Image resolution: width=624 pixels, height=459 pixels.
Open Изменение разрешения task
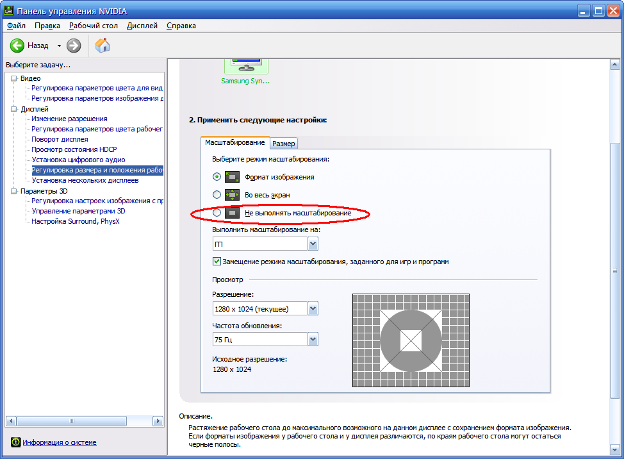tap(69, 119)
